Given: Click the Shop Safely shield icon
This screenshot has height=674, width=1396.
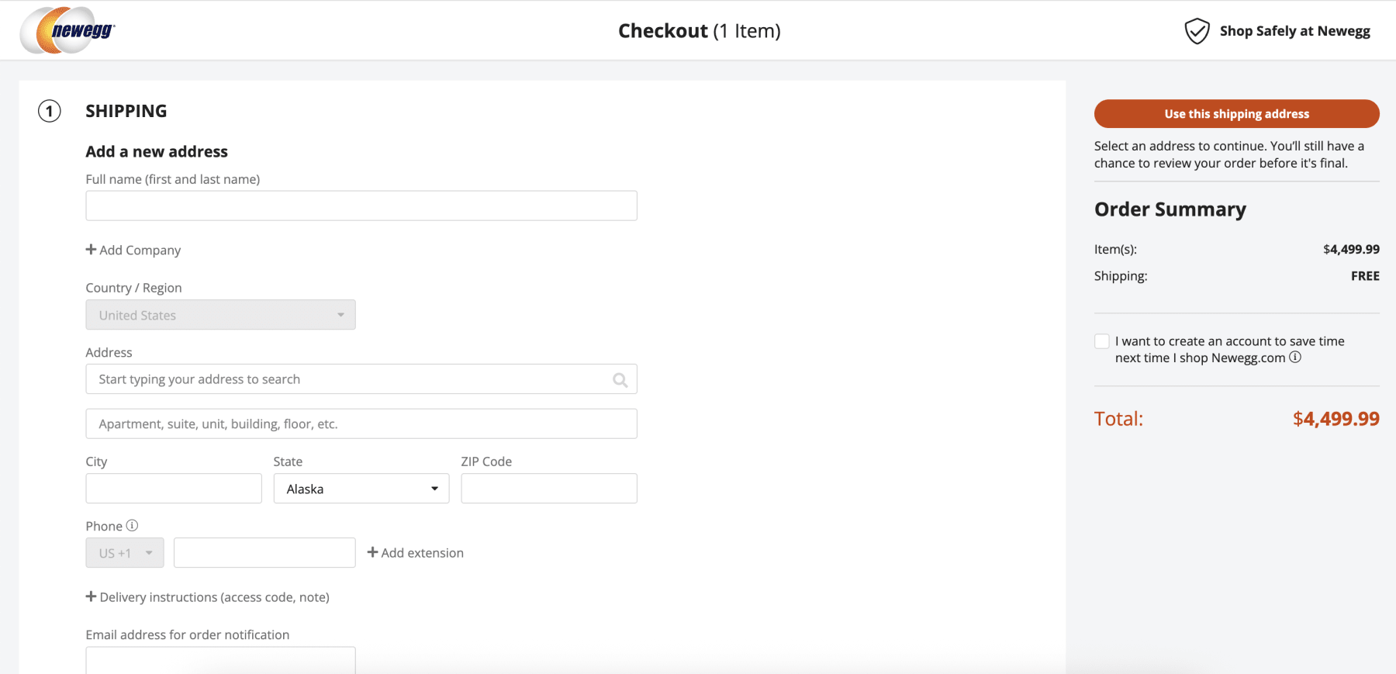Looking at the screenshot, I should pyautogui.click(x=1197, y=31).
